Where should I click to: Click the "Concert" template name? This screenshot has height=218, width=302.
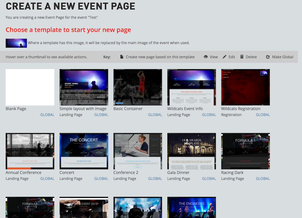(x=67, y=172)
